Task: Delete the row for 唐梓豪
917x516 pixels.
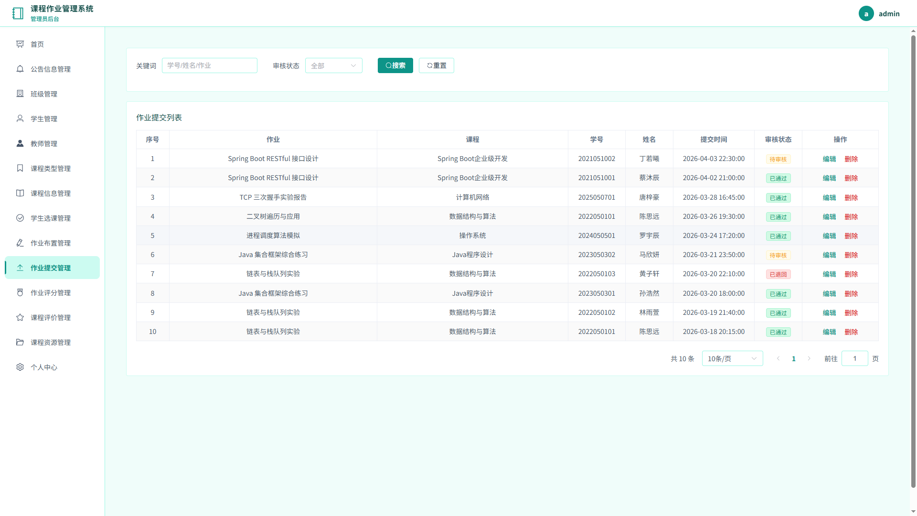Action: (x=851, y=198)
